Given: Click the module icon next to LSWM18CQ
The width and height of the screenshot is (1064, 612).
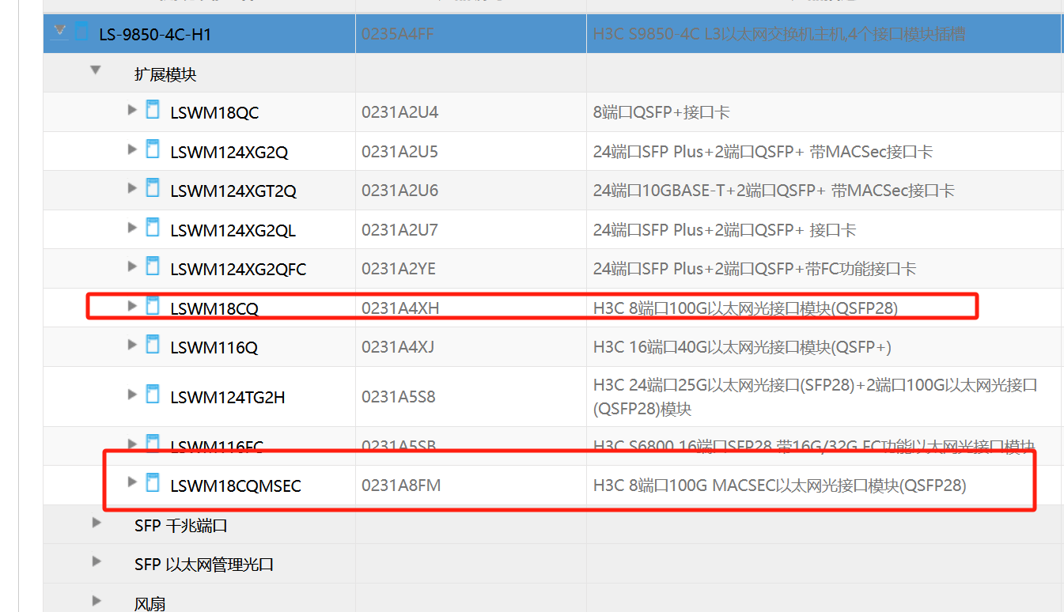Looking at the screenshot, I should [x=153, y=306].
